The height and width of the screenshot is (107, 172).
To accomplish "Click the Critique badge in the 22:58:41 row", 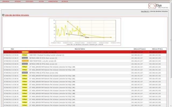I will (x=24, y=76).
